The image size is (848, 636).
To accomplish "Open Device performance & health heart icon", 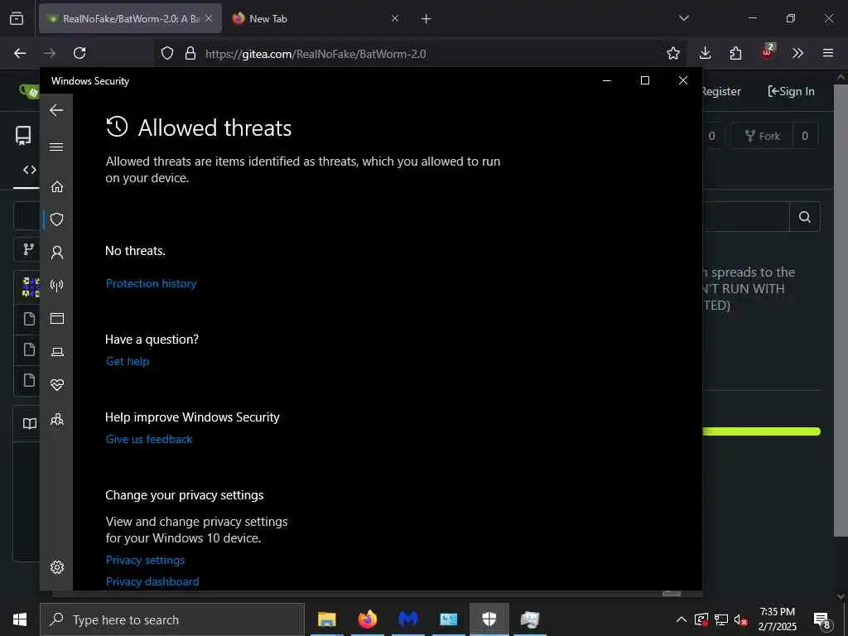I will (x=57, y=385).
